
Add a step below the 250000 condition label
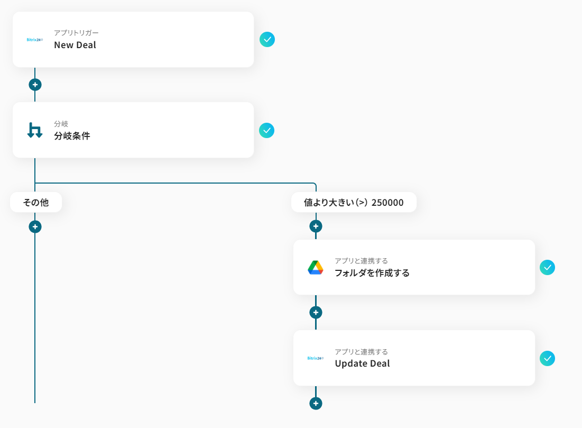point(316,226)
